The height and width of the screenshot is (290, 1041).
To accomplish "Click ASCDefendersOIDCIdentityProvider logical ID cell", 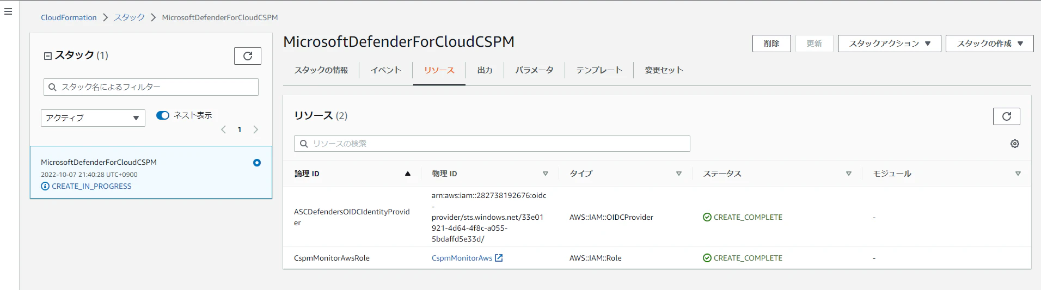I will click(x=352, y=217).
